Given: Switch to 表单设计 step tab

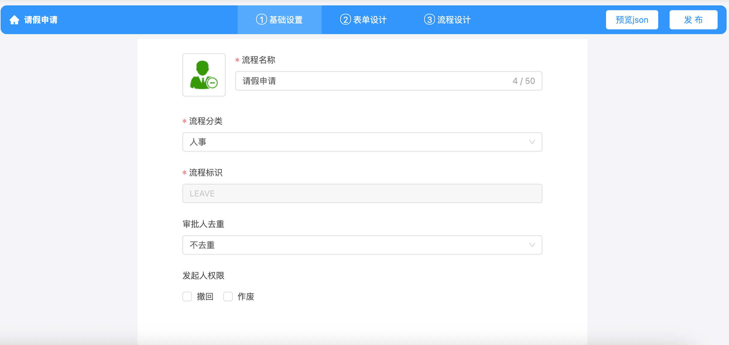Looking at the screenshot, I should tap(364, 20).
